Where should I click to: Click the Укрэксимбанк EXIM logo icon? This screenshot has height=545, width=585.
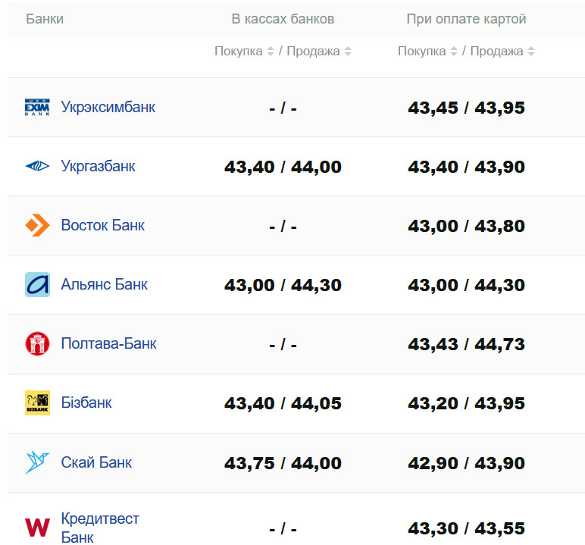pos(37,107)
